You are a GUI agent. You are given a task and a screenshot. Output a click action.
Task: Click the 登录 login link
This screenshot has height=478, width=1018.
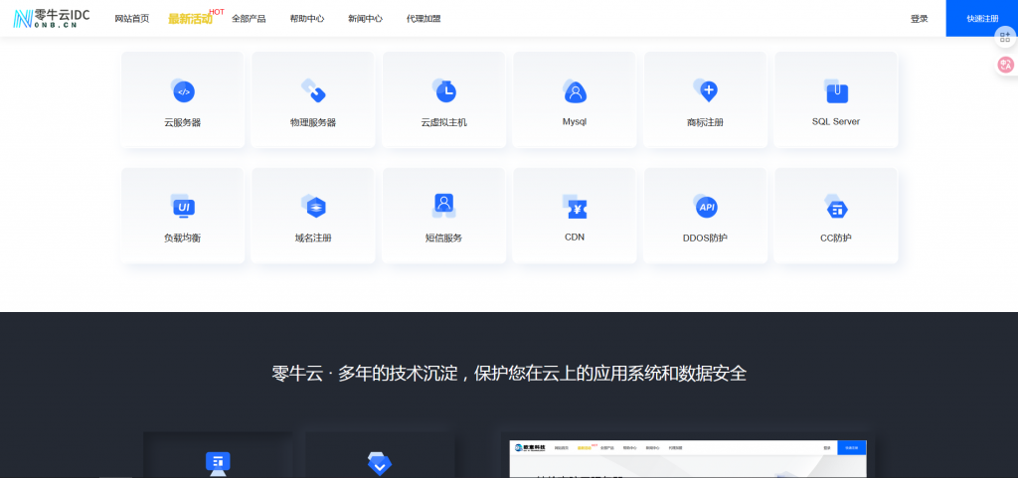[919, 19]
